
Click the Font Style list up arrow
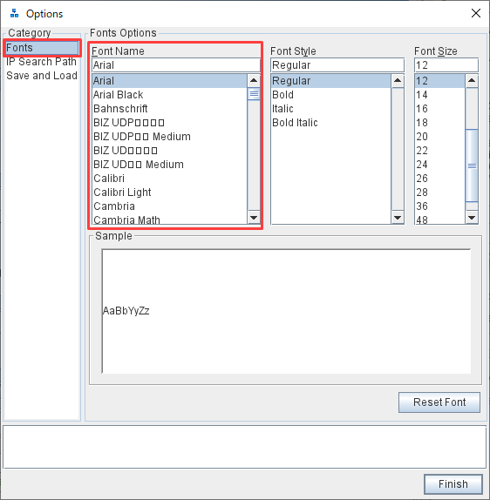coord(398,81)
